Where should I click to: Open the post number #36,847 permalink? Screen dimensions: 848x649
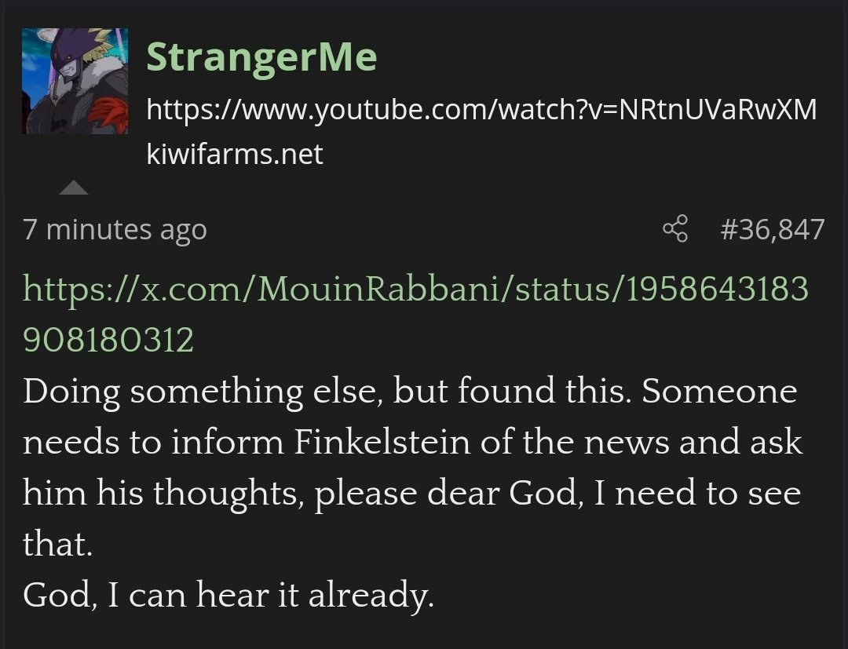tap(773, 229)
